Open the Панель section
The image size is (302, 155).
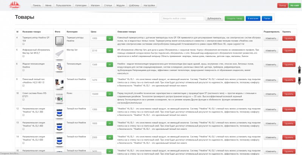coord(37,6)
